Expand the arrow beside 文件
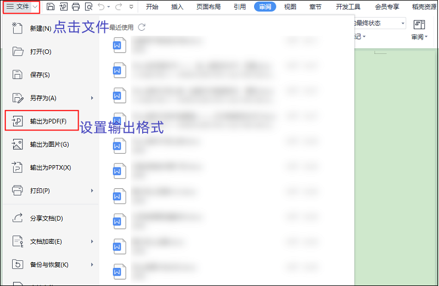The height and width of the screenshot is (286, 439). (x=35, y=7)
